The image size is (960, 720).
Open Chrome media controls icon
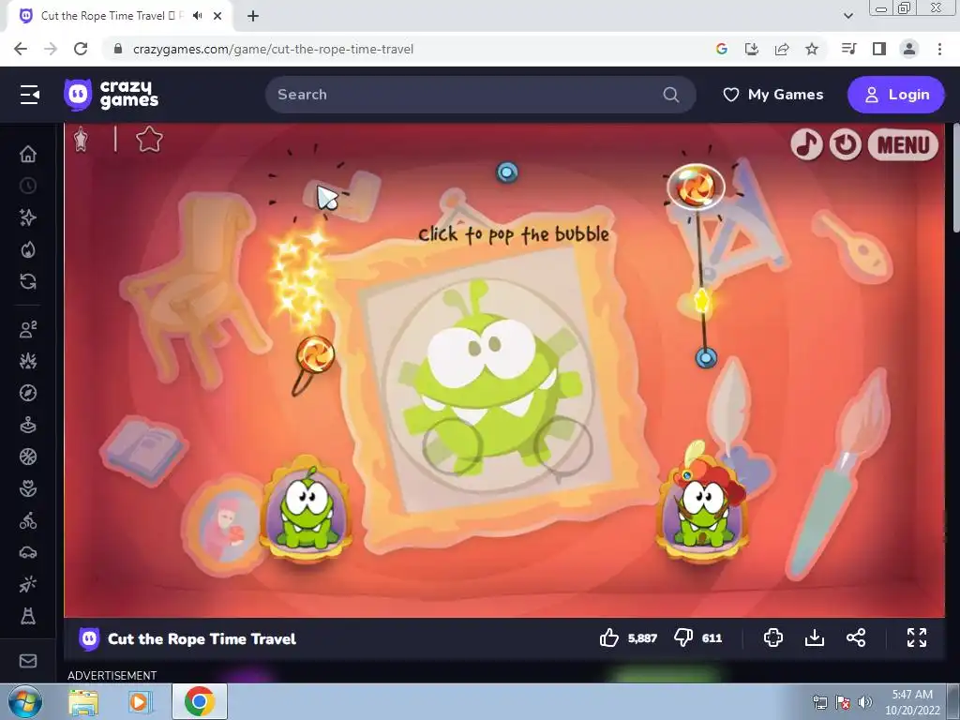848,49
